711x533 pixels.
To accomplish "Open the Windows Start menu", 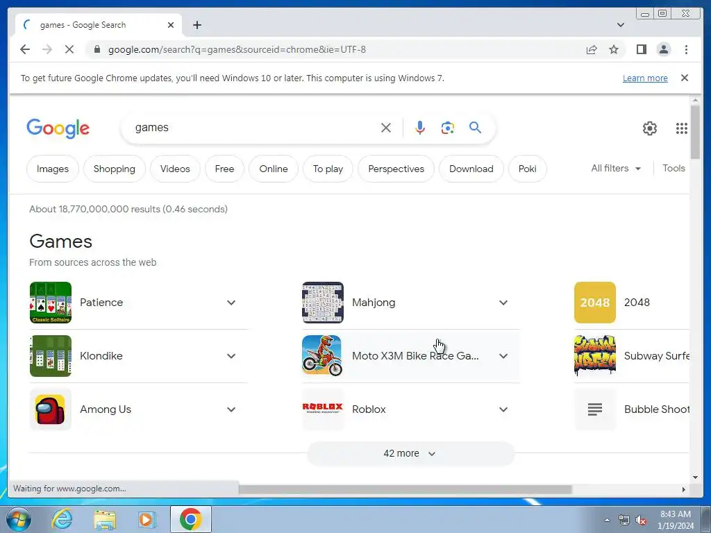I will pyautogui.click(x=19, y=519).
